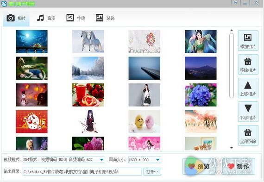Click the output directory path field
Viewport: 264px width, 182px height.
(x=82, y=171)
